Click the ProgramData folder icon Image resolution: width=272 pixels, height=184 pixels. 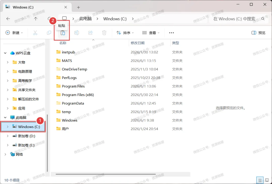58,103
